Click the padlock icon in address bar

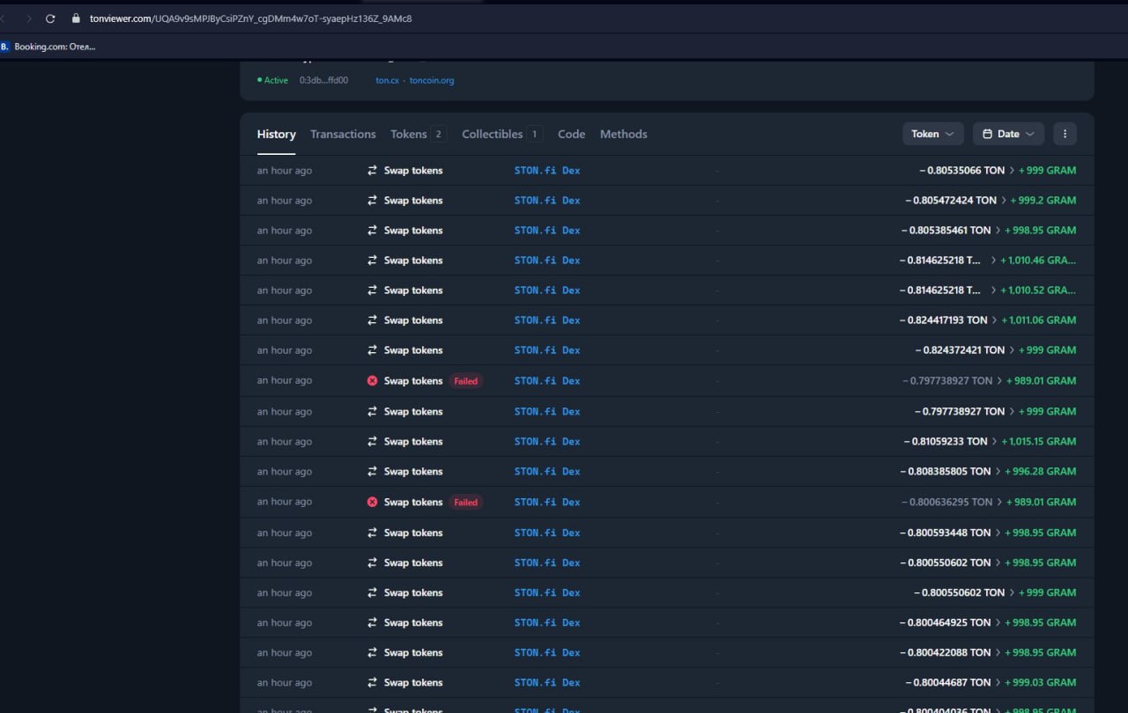[x=76, y=18]
